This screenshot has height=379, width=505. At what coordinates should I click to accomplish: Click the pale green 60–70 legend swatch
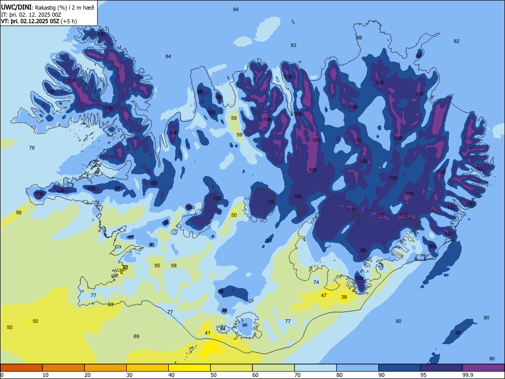click(273, 368)
